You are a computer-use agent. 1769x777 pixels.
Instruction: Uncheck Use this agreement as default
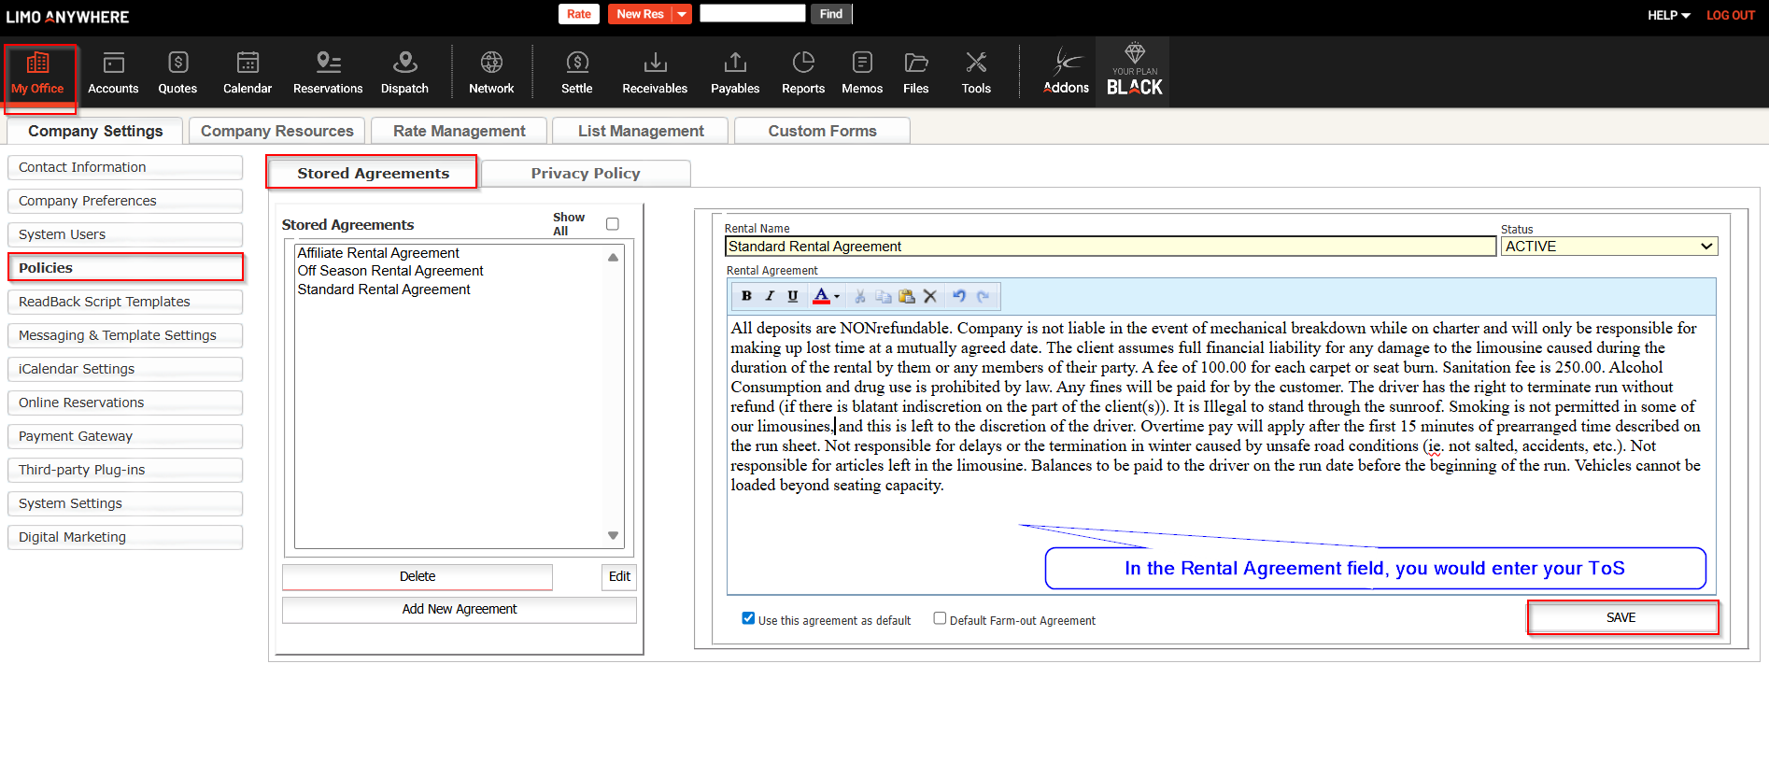(748, 618)
